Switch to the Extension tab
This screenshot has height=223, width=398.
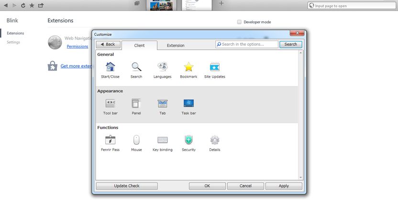tap(176, 46)
